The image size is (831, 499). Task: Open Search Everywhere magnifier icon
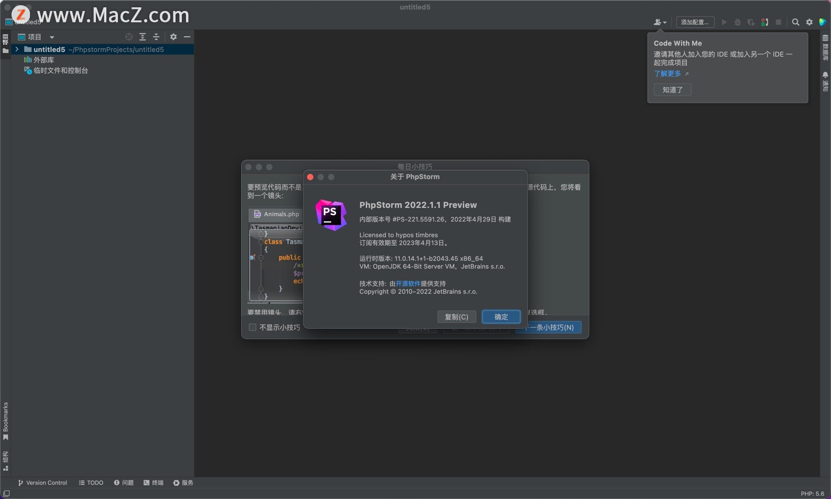coord(795,22)
